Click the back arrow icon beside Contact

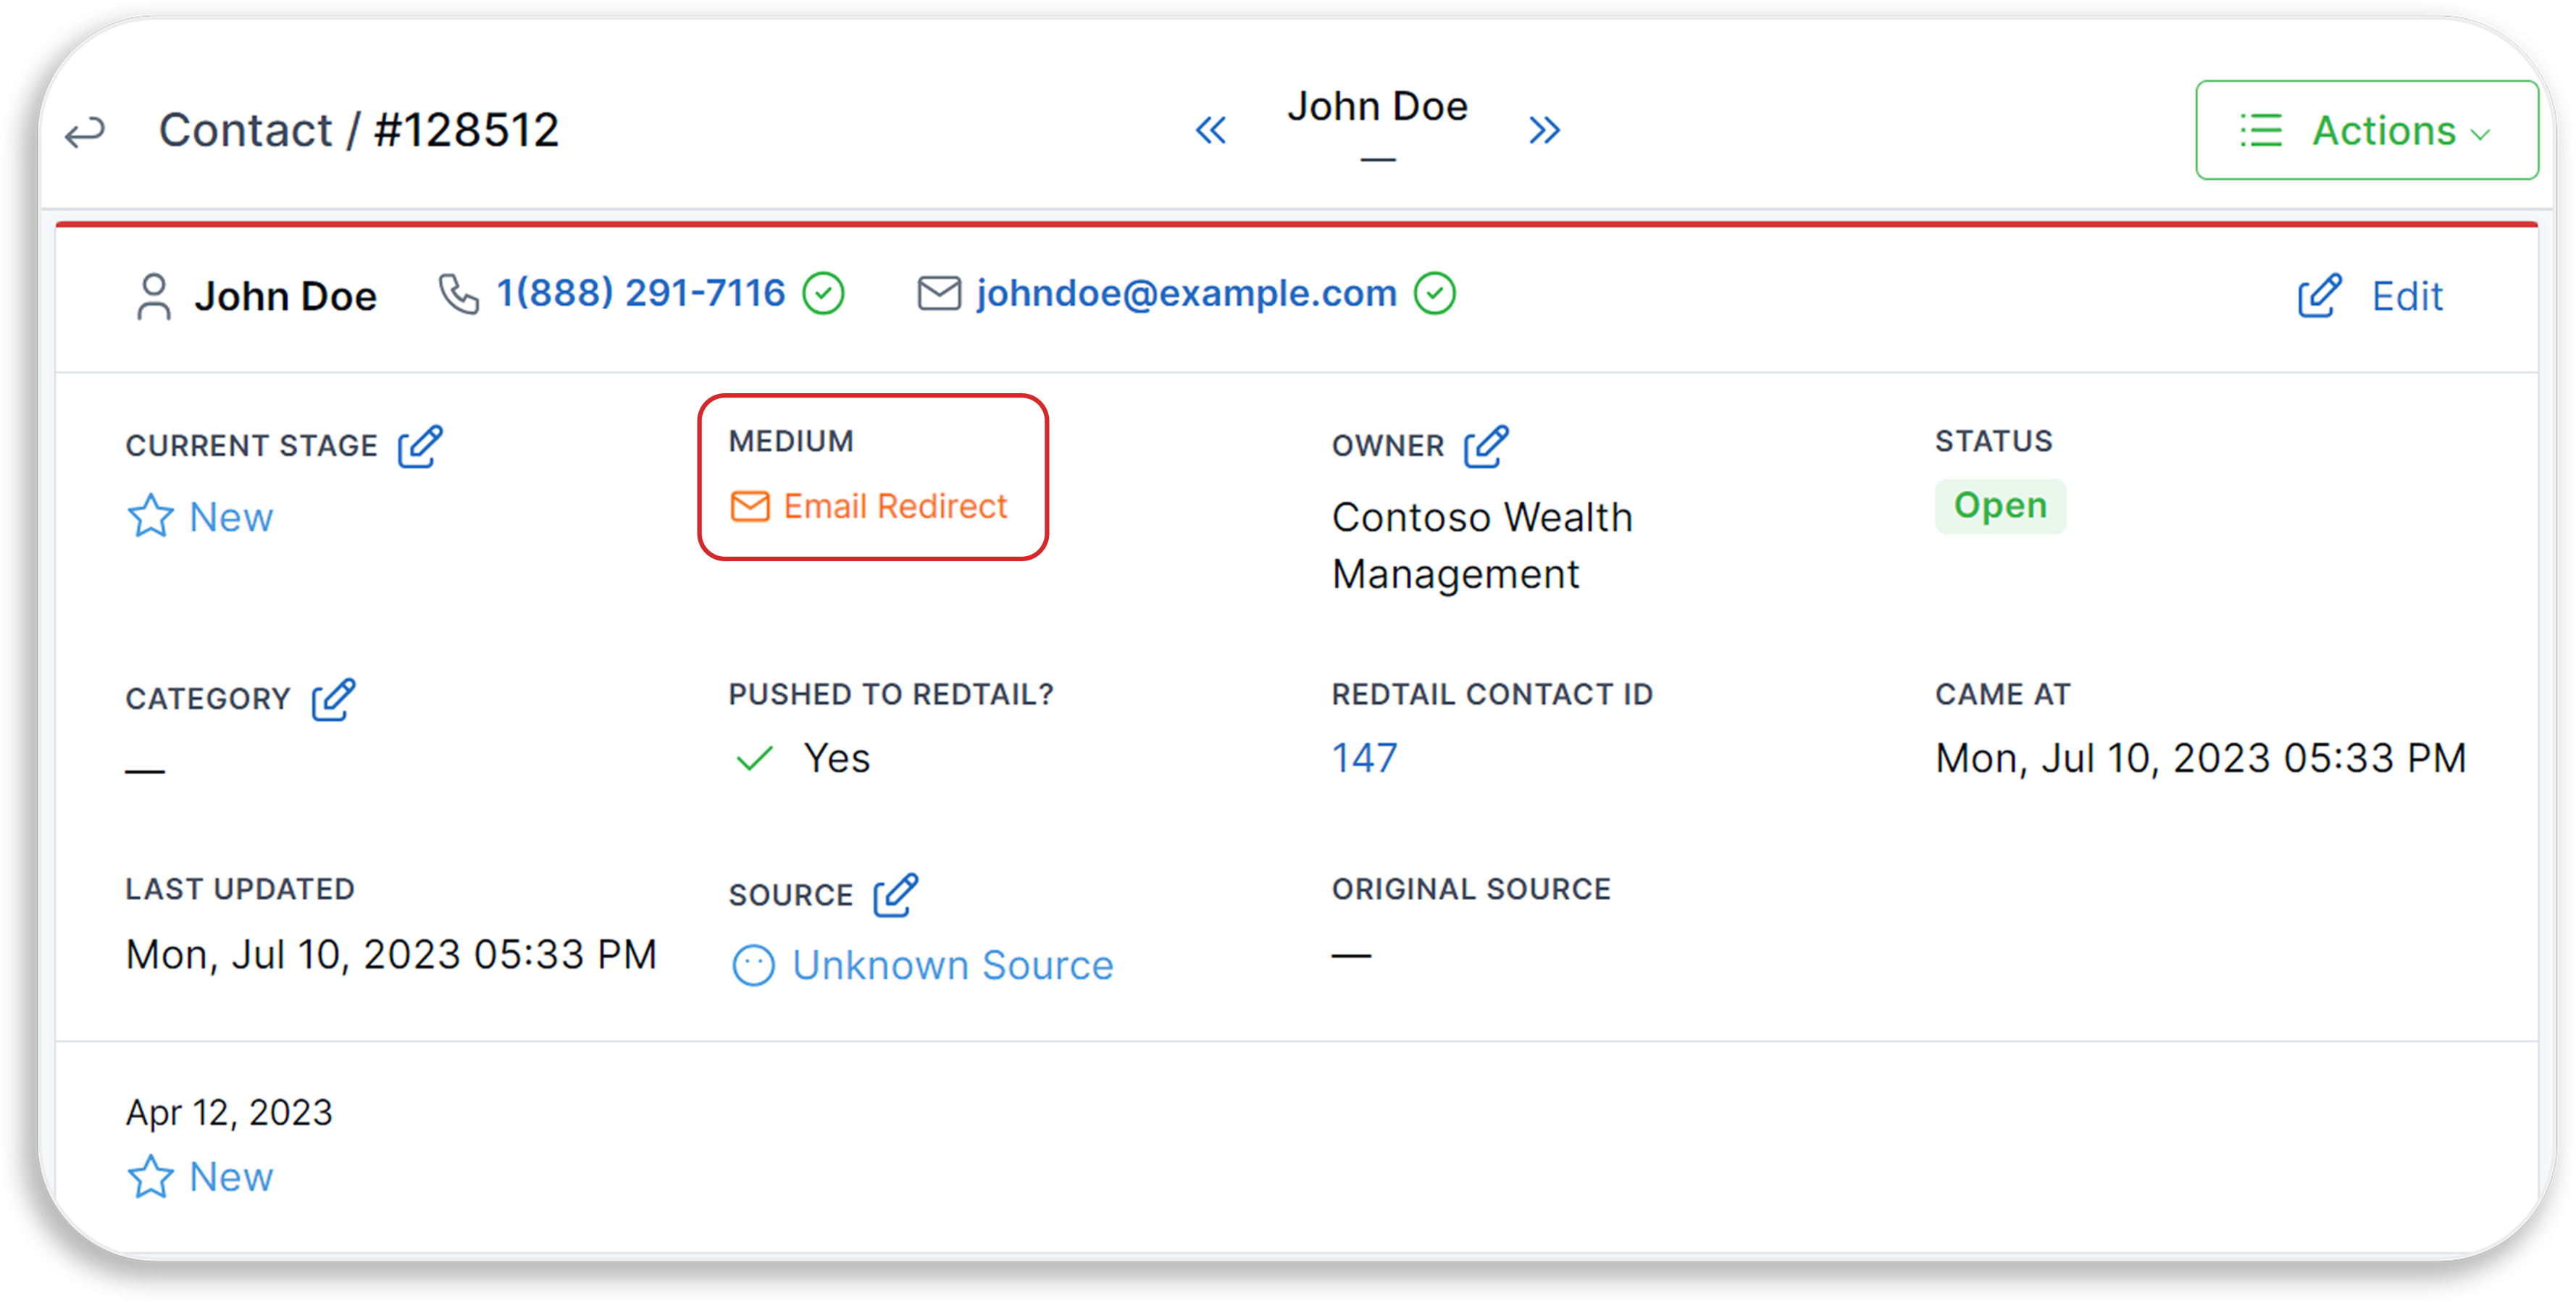(85, 132)
